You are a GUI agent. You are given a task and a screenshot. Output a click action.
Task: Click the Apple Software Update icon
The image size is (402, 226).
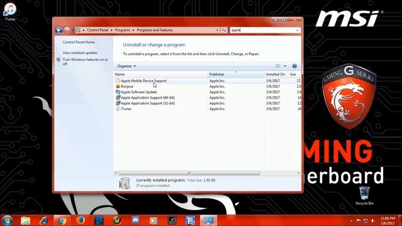[x=118, y=92]
